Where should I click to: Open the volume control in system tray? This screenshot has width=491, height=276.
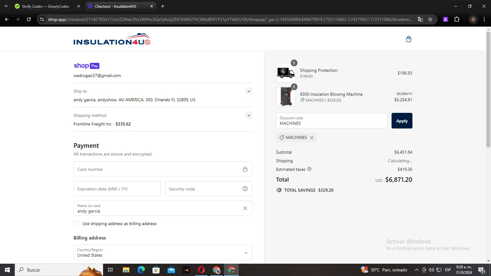click(x=431, y=270)
